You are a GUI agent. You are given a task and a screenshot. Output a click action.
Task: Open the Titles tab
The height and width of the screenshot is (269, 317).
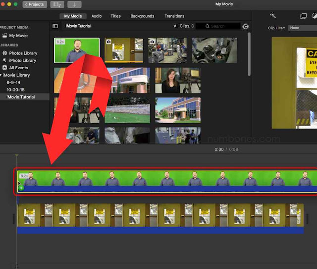[115, 16]
